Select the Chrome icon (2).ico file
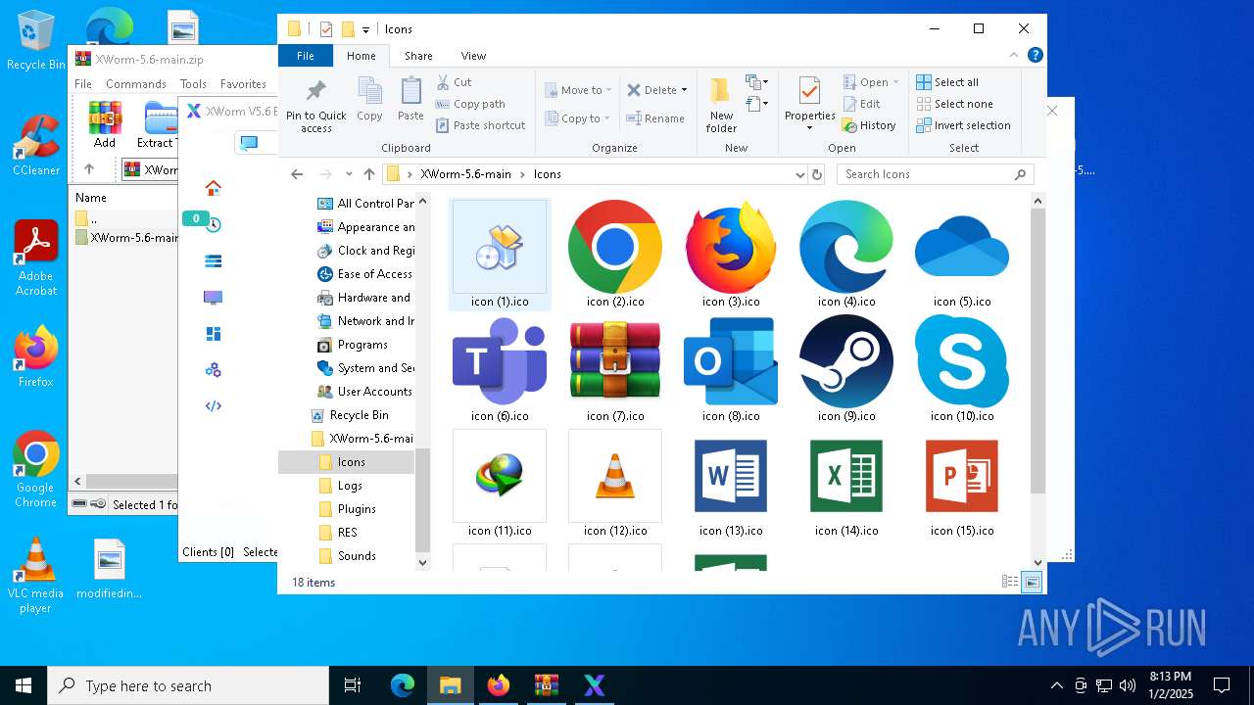The height and width of the screenshot is (705, 1254). (x=614, y=255)
